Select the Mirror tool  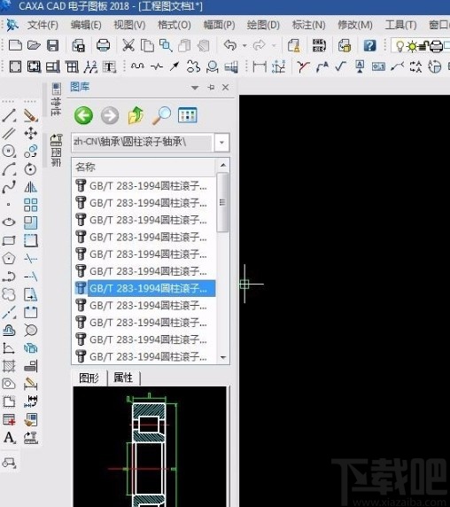point(31,187)
